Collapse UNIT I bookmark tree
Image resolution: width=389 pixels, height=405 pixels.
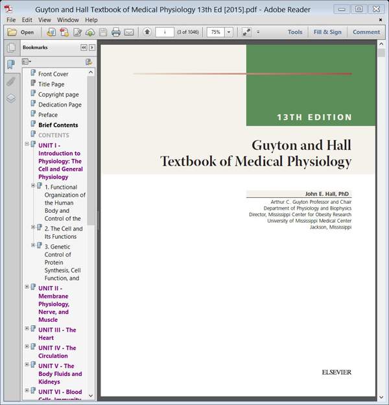[27, 144]
